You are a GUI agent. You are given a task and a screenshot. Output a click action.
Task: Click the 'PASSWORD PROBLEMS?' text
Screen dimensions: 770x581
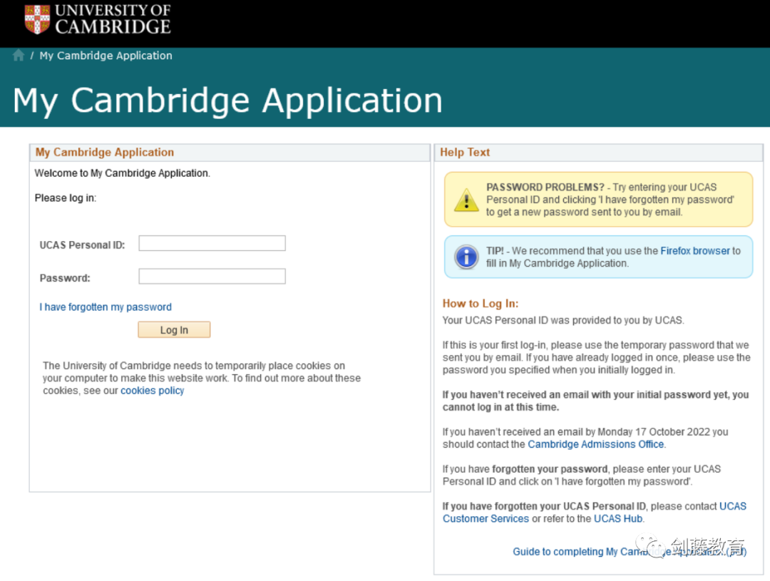(545, 187)
